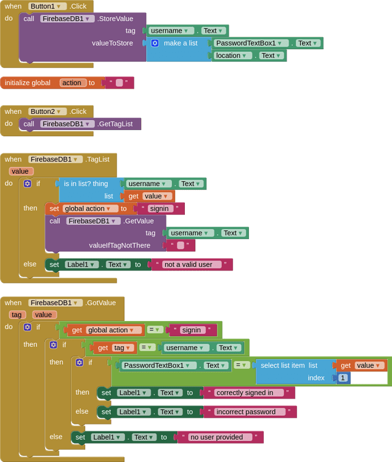Open mutator gear on the TagList 'if' block

28,184
